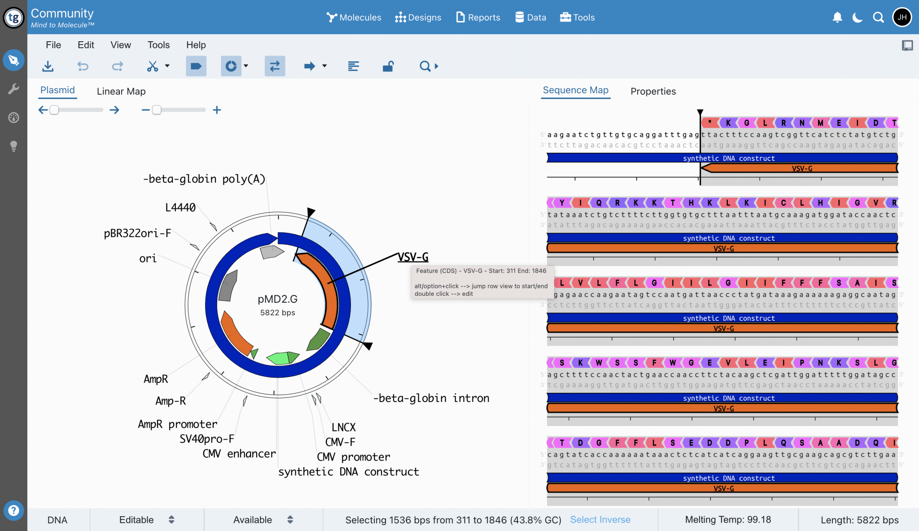Viewport: 919px width, 531px height.
Task: Select the pen editing tool in the sidebar
Action: click(x=13, y=60)
